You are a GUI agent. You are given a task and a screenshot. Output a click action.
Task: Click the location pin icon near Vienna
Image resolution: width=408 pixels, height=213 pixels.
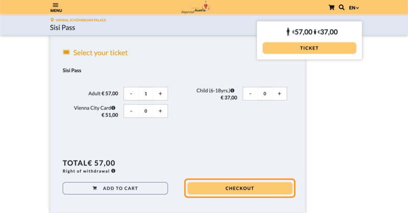coord(52,20)
